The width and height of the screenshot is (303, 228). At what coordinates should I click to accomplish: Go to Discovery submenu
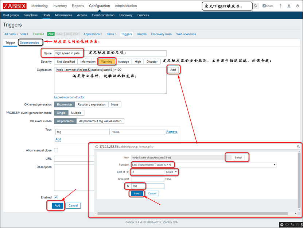(x=126, y=15)
